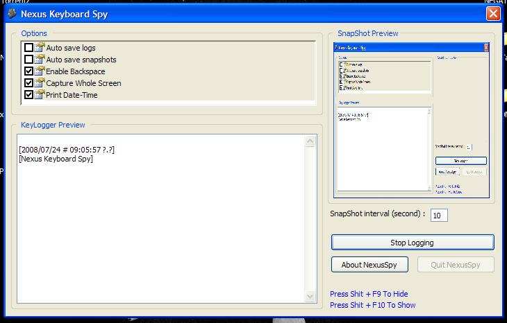Screen dimensions: 507x323
Task: Click the icon beside Capture Whole Screen
Action: tap(40, 83)
